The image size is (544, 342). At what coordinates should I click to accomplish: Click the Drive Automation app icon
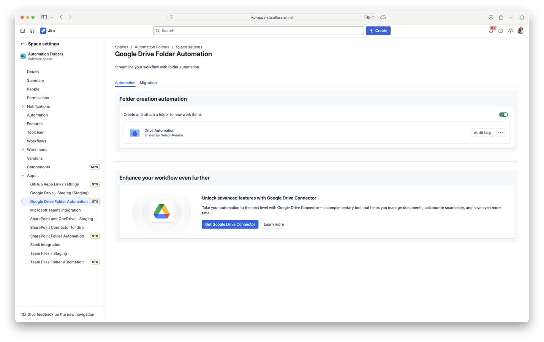coord(134,133)
